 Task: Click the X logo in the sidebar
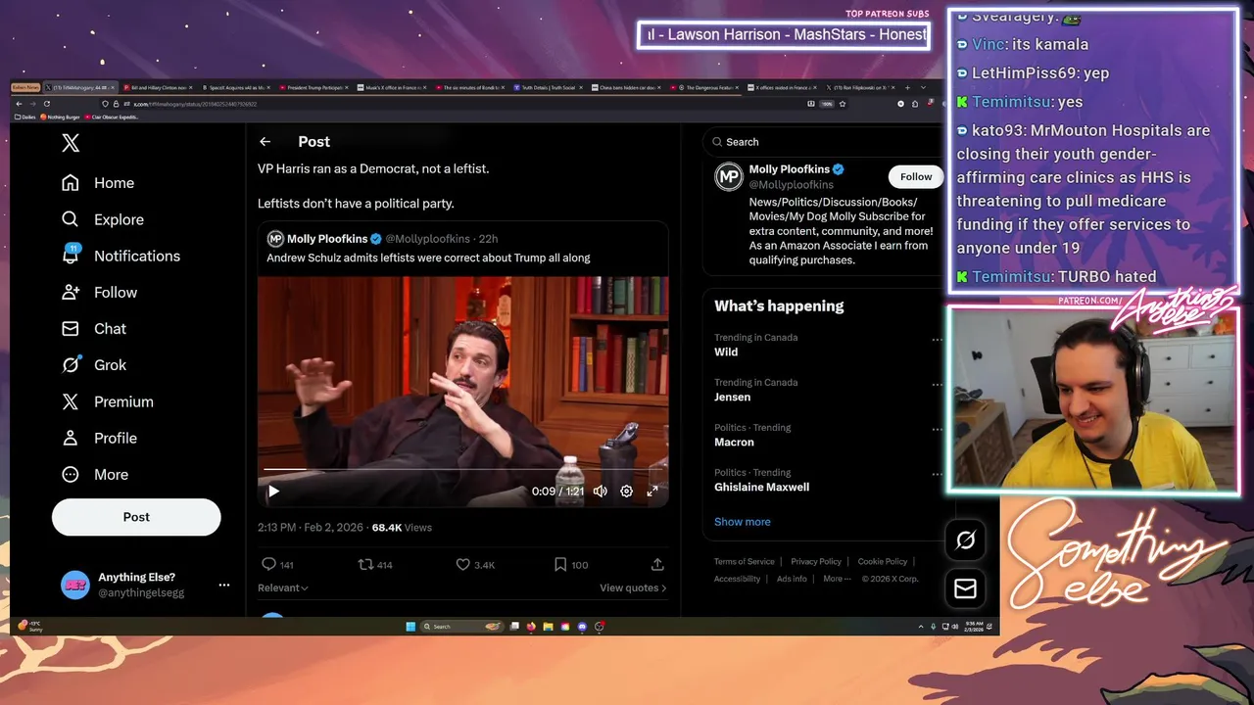[x=71, y=144]
